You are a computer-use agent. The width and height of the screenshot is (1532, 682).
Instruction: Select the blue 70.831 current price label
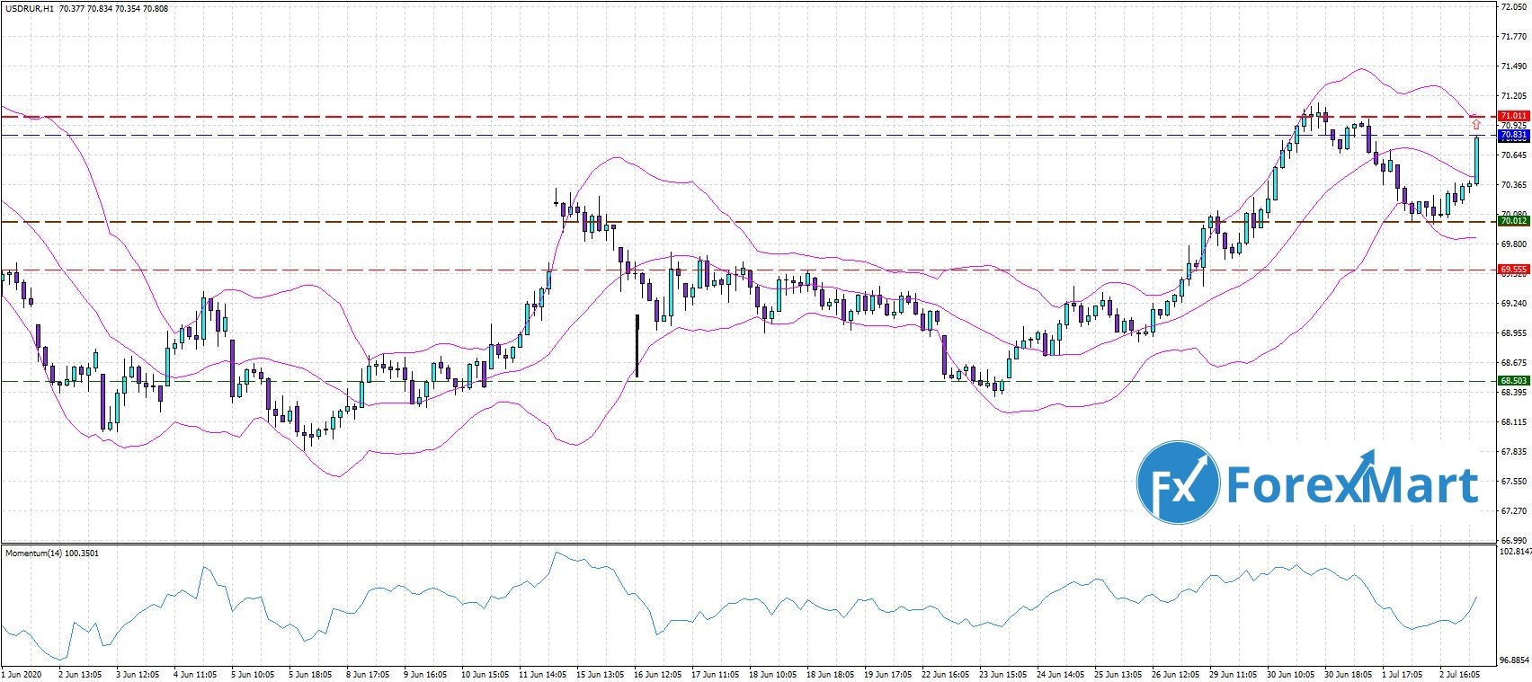coord(1514,135)
